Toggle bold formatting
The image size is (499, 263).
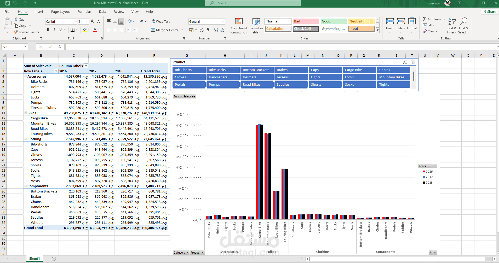pyautogui.click(x=48, y=30)
